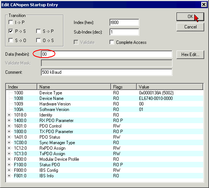Select the IBS Config row name

click(49, 170)
